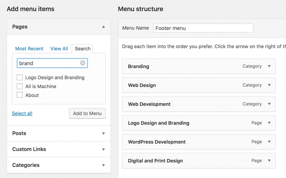The height and width of the screenshot is (178, 286).
Task: Switch to the Most Recent tab
Action: [29, 48]
